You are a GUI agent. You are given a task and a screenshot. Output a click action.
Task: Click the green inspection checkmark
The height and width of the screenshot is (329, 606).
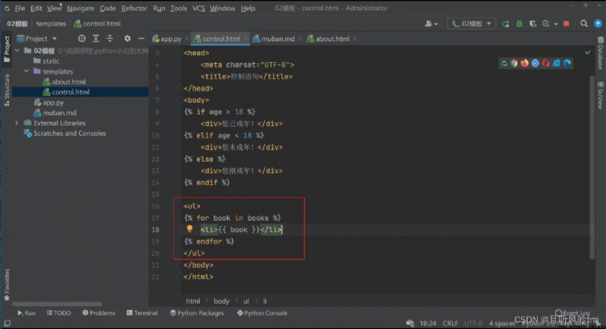[x=588, y=52]
